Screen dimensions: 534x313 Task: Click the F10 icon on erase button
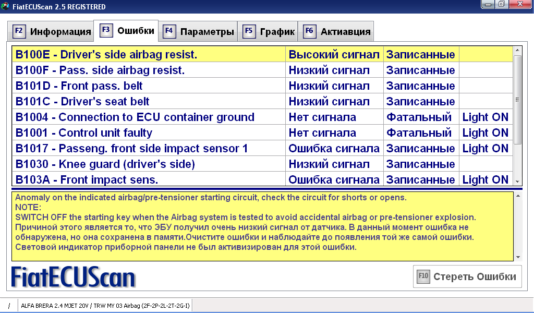(x=423, y=276)
